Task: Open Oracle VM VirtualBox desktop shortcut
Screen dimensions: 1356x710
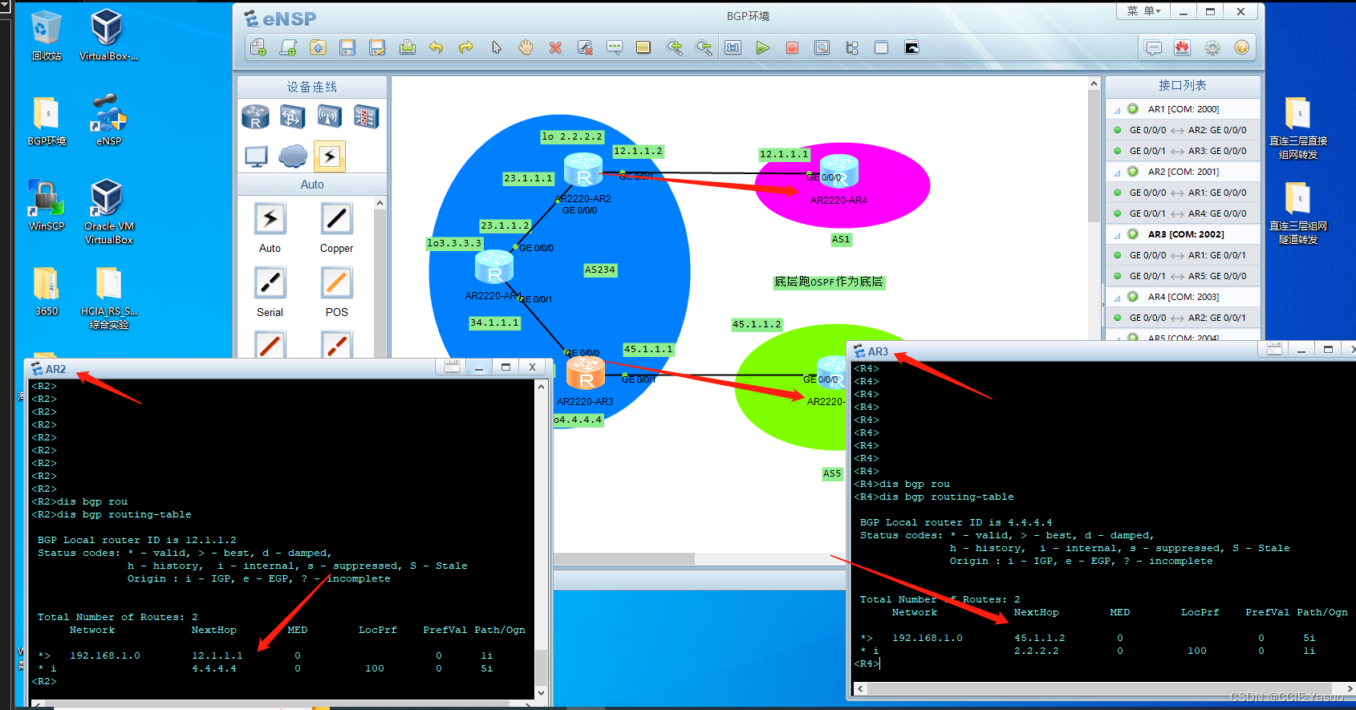Action: pyautogui.click(x=108, y=212)
